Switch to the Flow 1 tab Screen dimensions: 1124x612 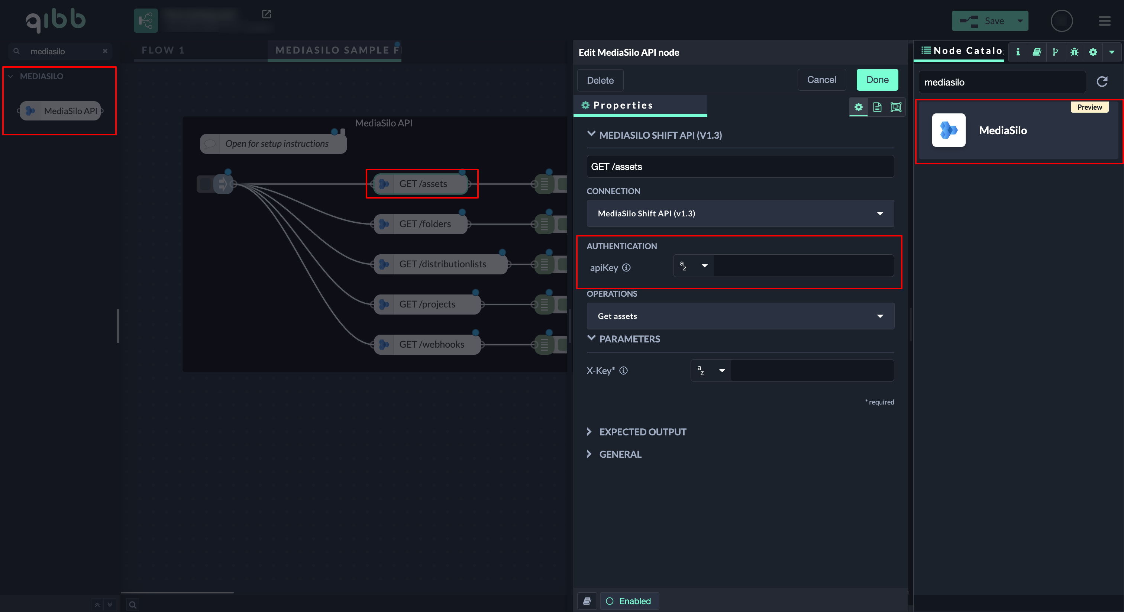pyautogui.click(x=163, y=50)
